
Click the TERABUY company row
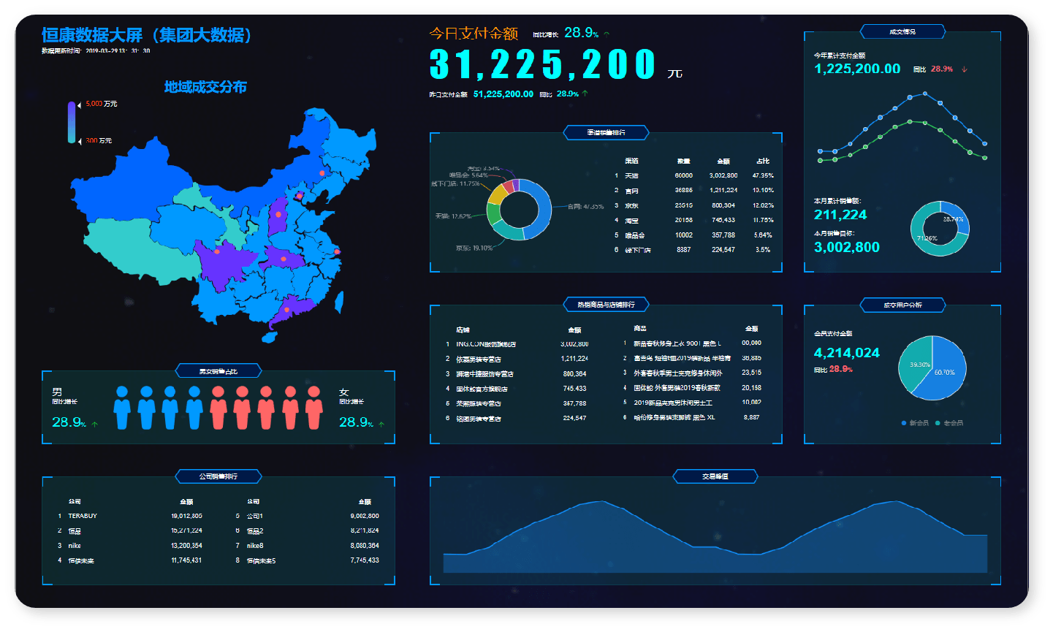pyautogui.click(x=130, y=516)
